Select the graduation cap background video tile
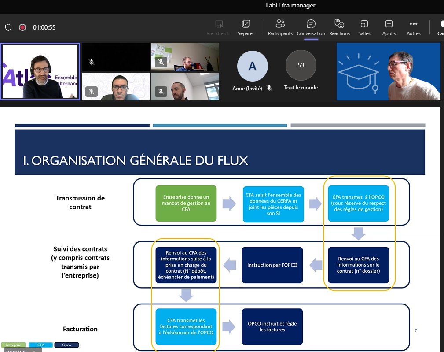 (388, 71)
